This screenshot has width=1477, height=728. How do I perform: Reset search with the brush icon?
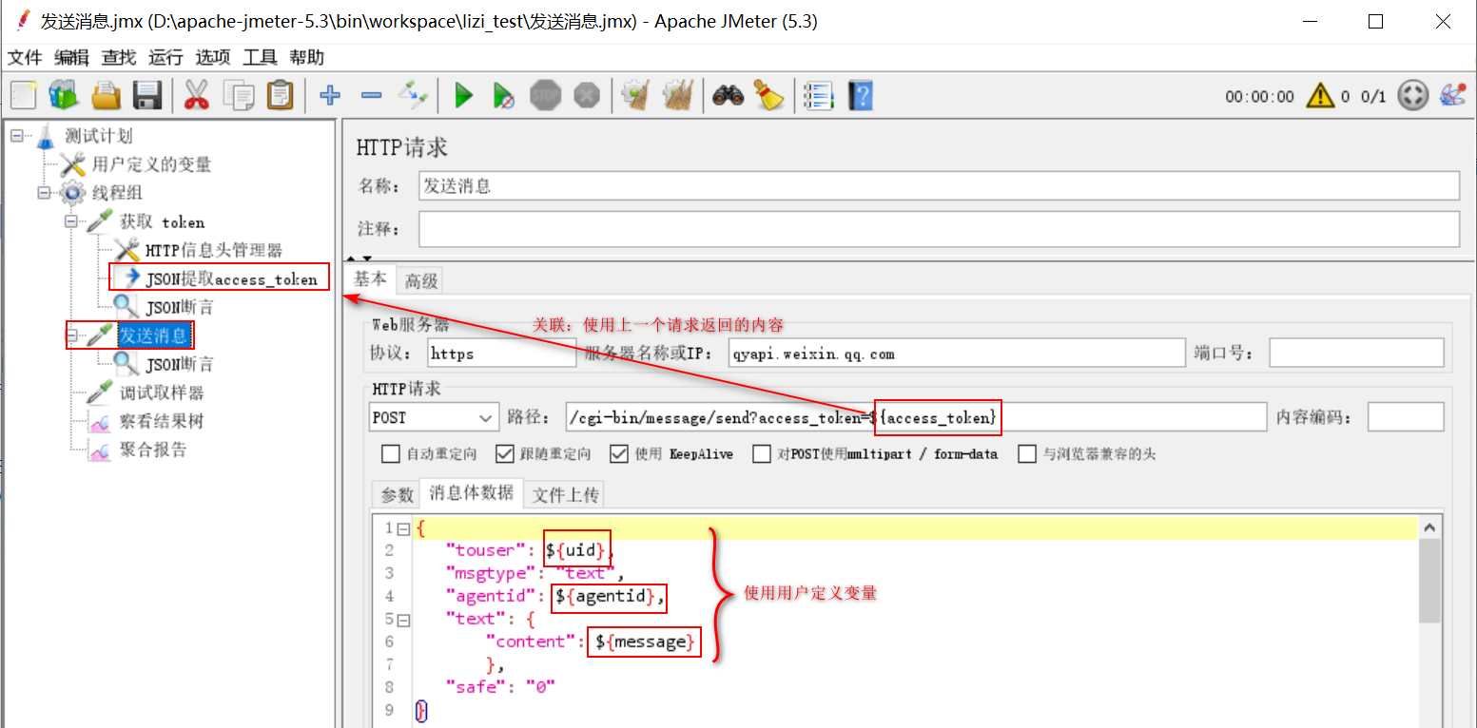768,95
